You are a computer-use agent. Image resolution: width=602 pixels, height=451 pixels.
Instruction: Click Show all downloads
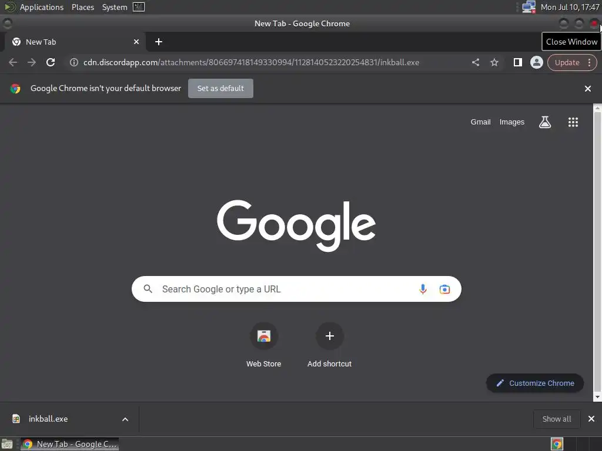tap(556, 419)
